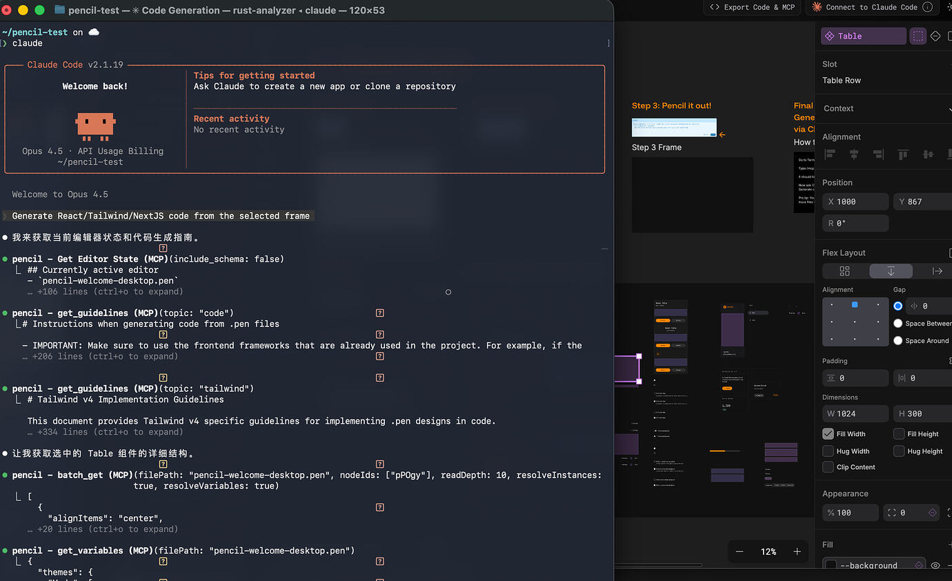Select the fixed Gap radio button
This screenshot has height=581, width=952.
coord(898,306)
